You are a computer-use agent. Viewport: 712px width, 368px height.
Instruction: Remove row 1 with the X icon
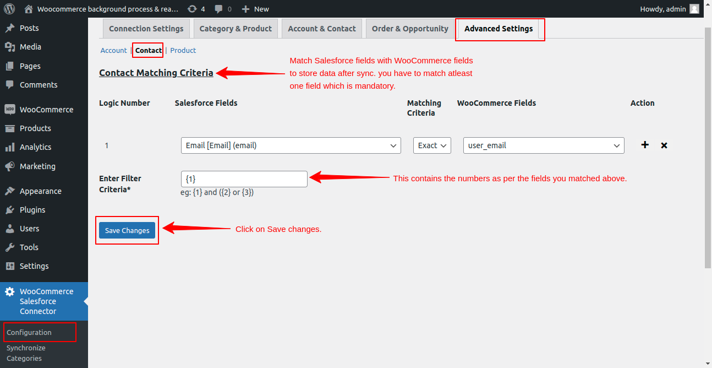(664, 145)
